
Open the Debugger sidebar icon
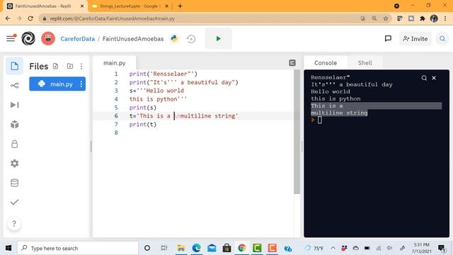pyautogui.click(x=14, y=105)
